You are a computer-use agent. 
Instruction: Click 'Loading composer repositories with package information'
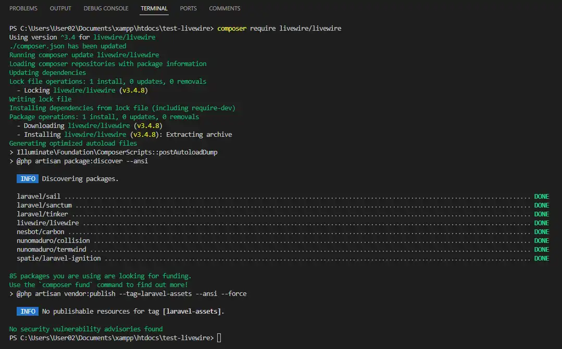click(x=108, y=64)
